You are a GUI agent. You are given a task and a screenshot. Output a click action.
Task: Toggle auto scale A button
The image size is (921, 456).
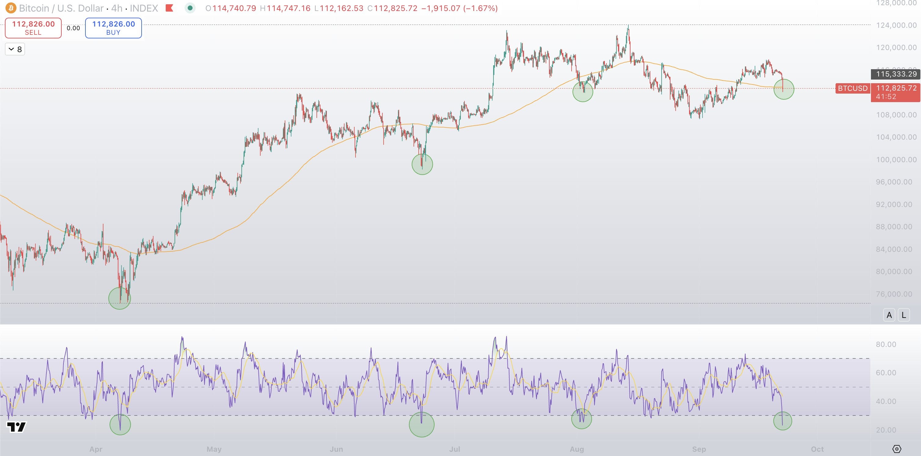[x=889, y=315]
